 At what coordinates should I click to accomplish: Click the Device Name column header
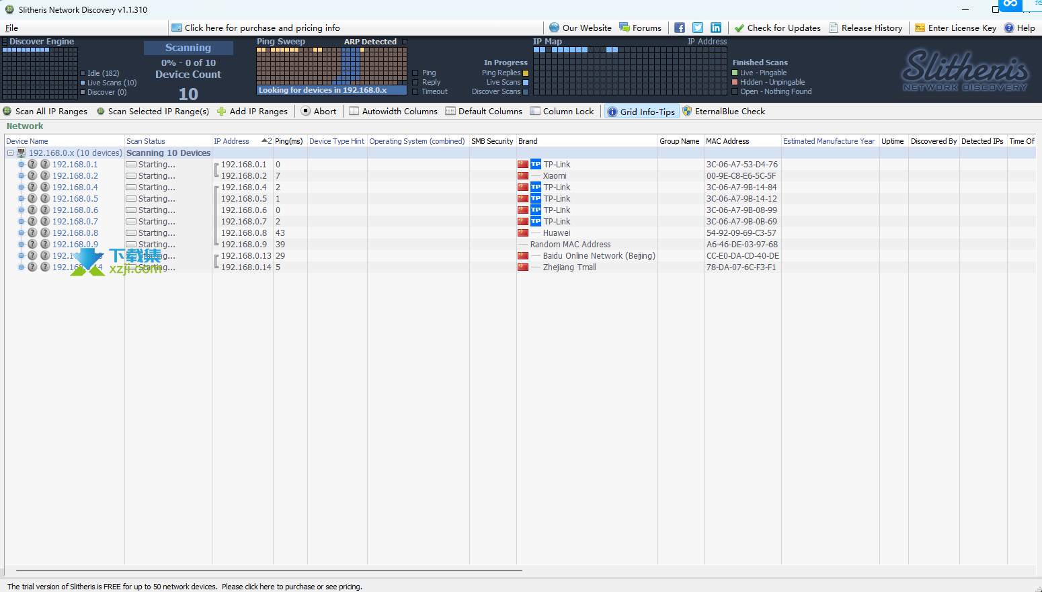65,141
